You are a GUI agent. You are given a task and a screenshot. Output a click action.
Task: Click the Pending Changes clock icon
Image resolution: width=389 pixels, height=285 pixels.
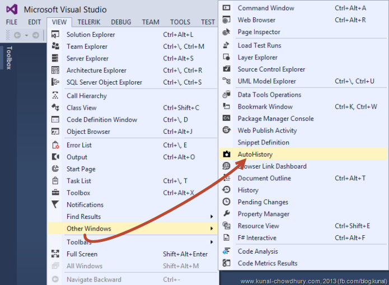point(226,202)
